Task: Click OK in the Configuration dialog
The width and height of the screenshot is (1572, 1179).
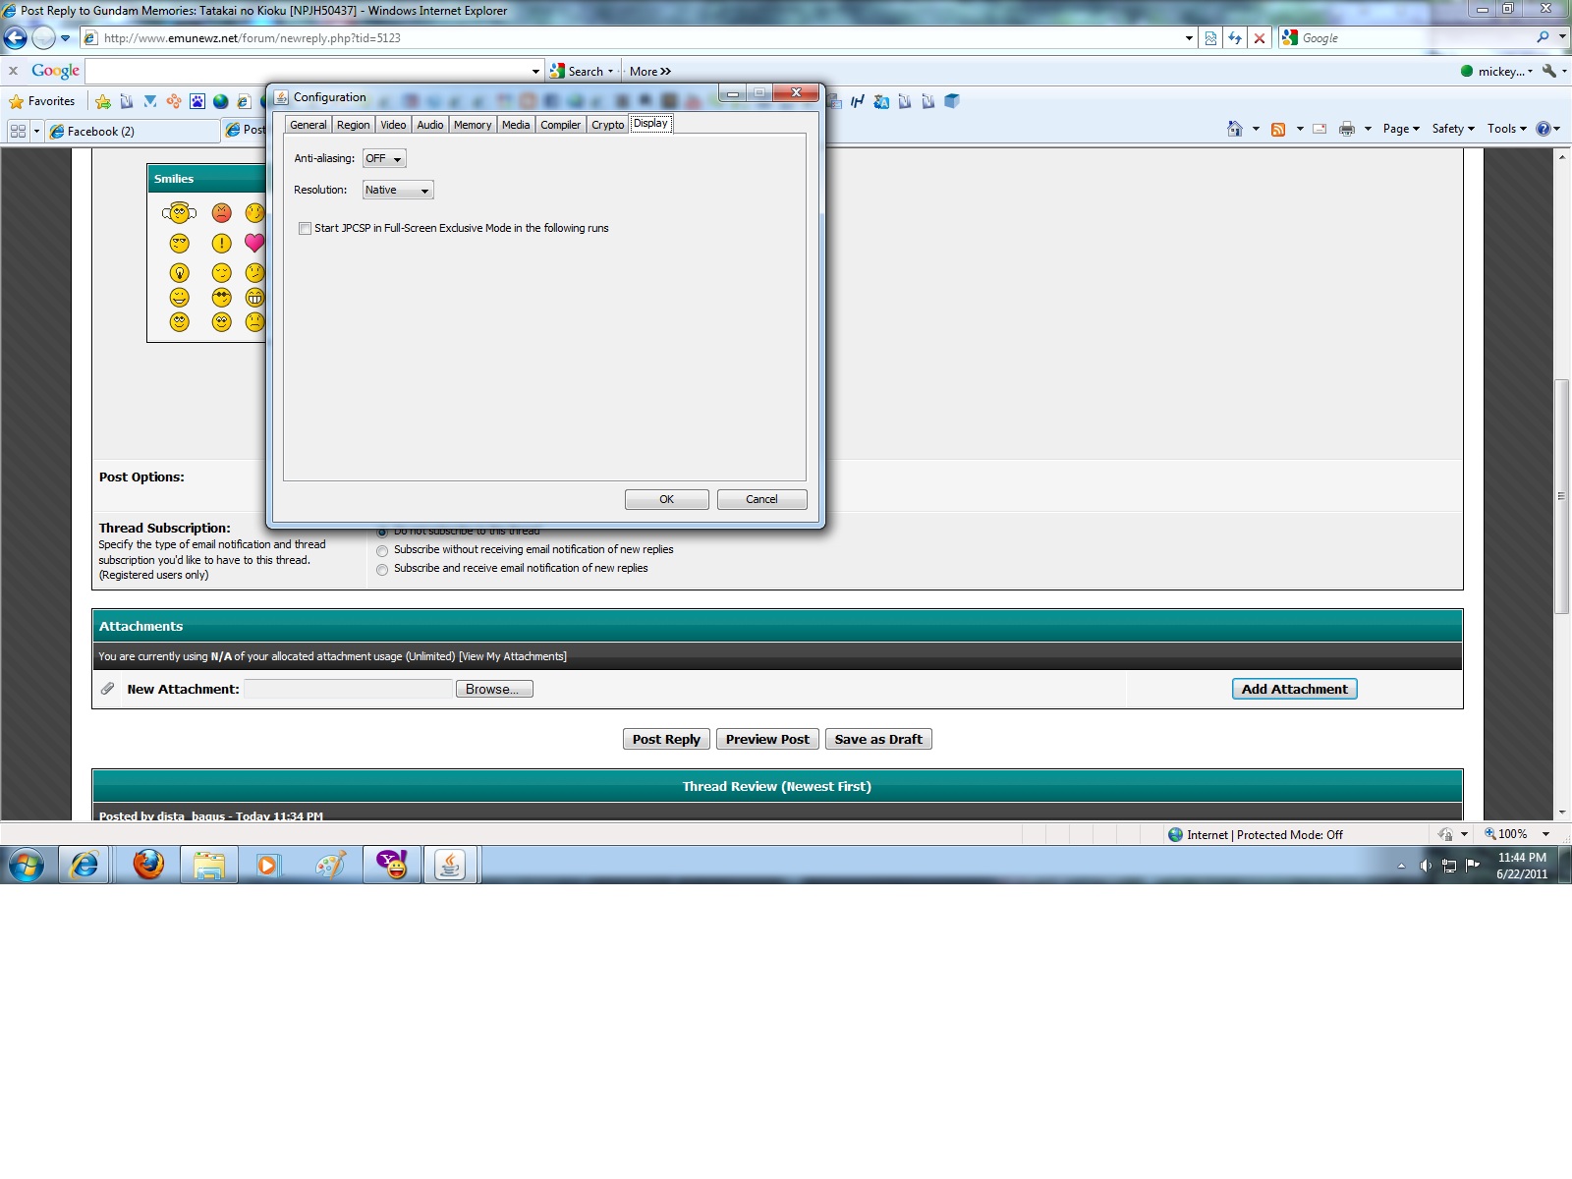Action: tap(666, 499)
